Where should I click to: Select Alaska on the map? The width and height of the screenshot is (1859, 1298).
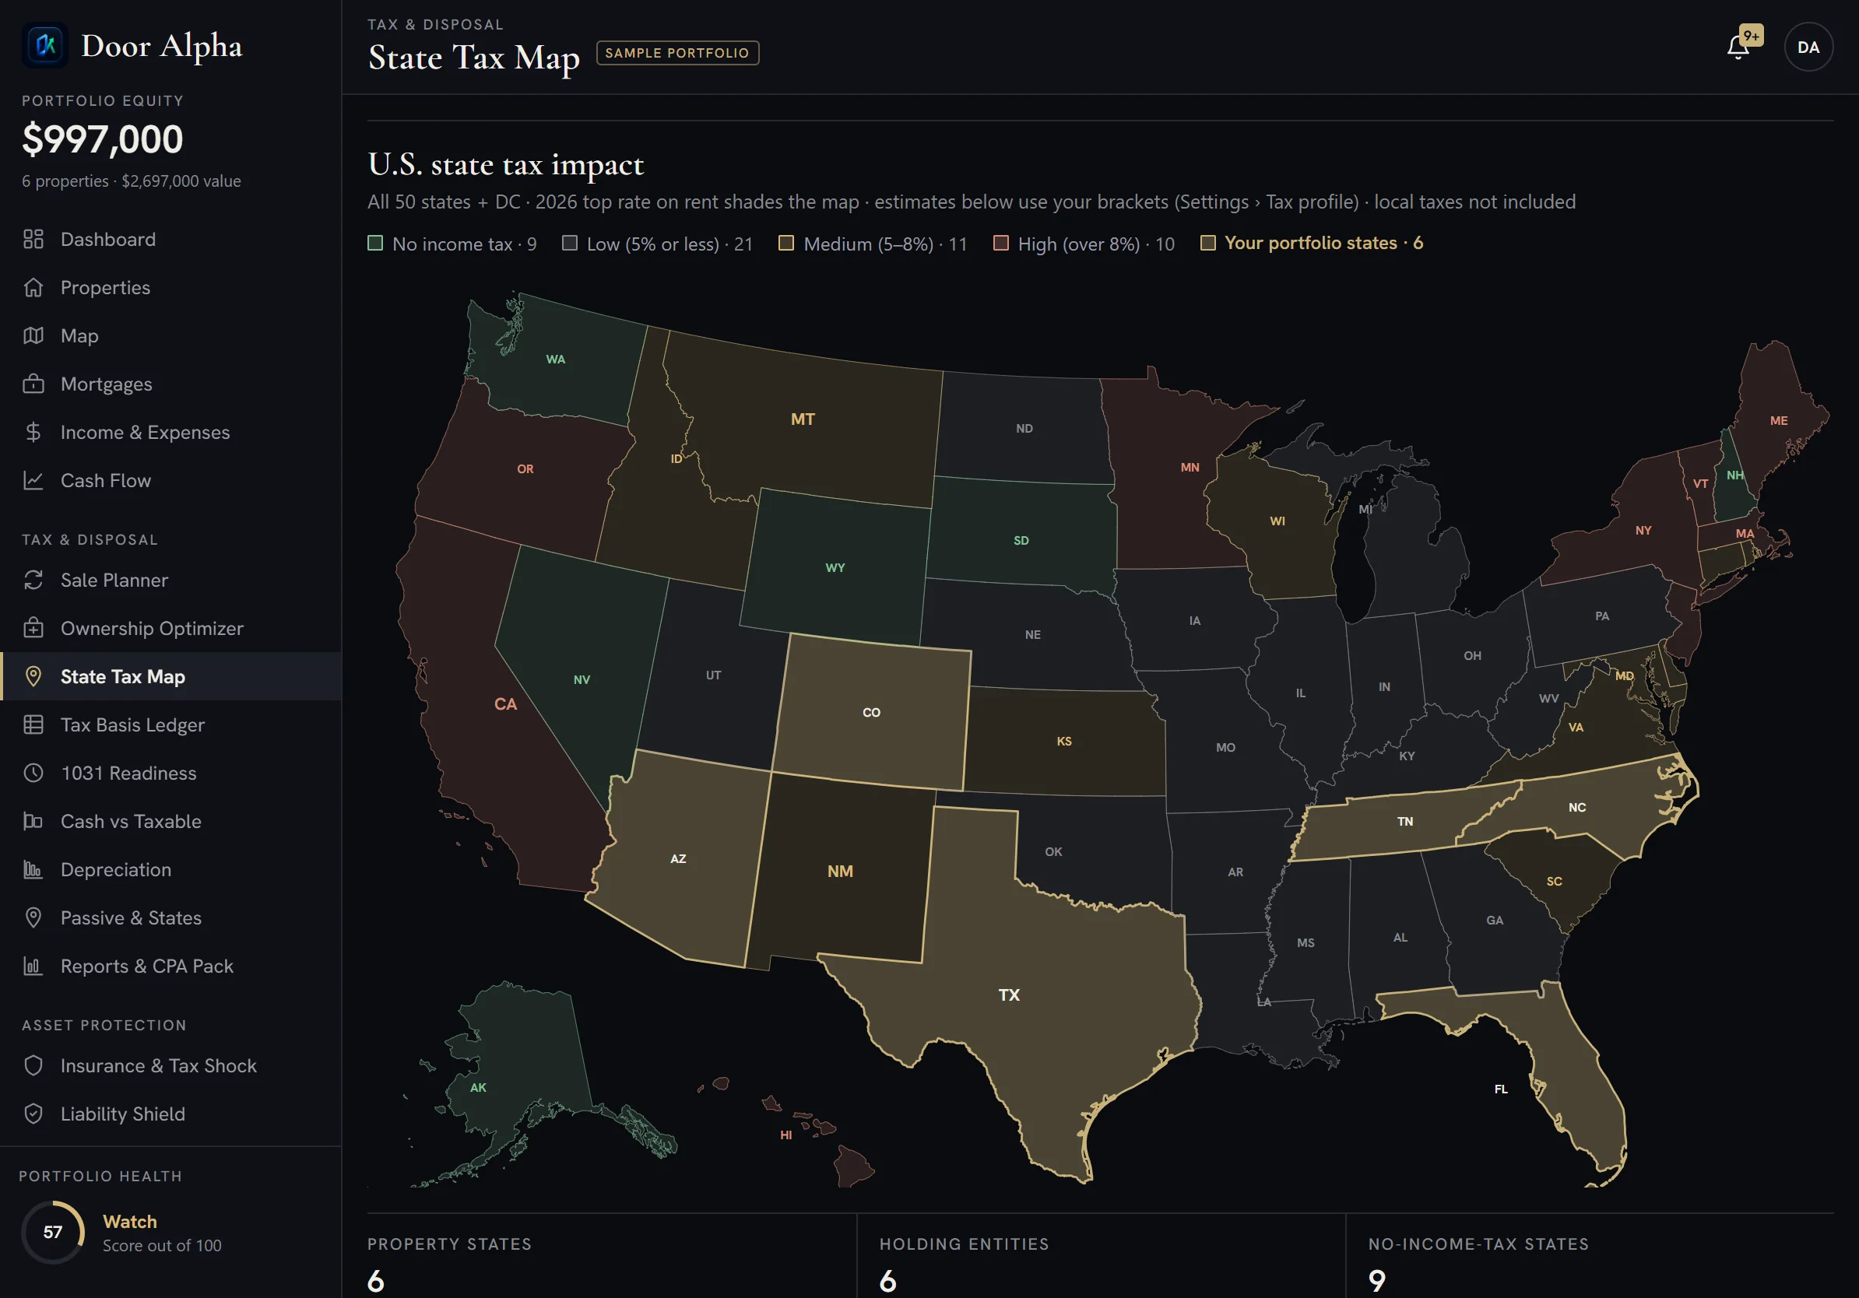tap(518, 1060)
